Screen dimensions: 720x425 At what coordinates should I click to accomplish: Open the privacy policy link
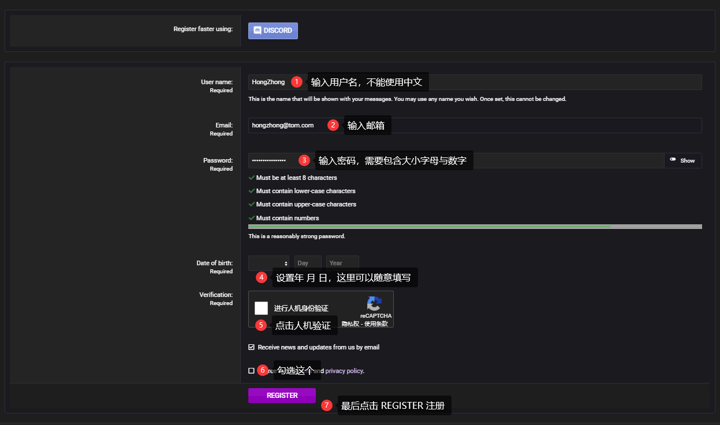(x=344, y=371)
